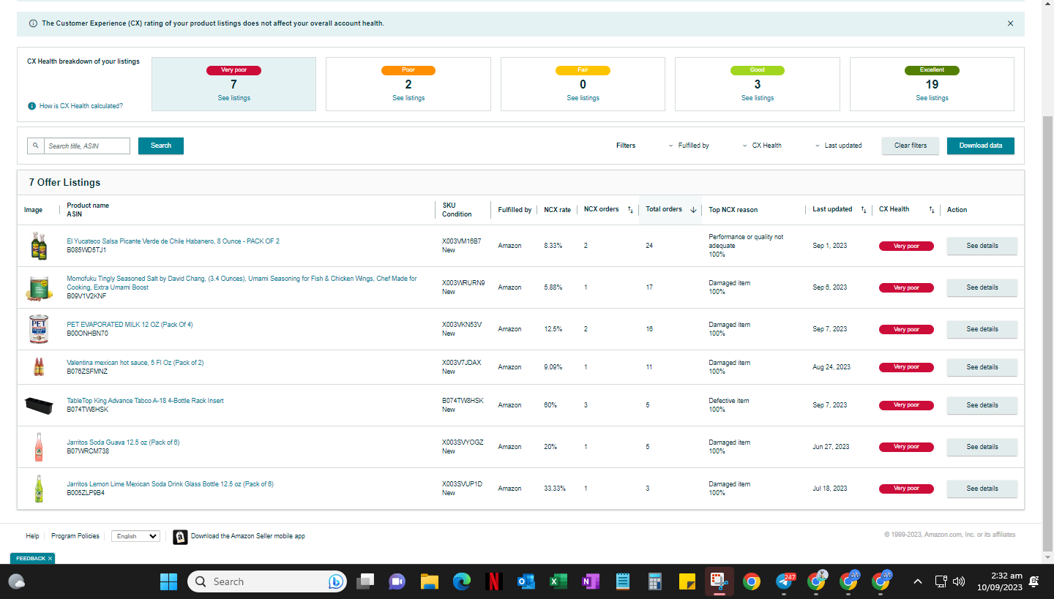Sort by NCX orders column arrows

(x=630, y=210)
